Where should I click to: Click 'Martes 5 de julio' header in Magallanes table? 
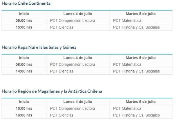pyautogui.click(x=141, y=102)
